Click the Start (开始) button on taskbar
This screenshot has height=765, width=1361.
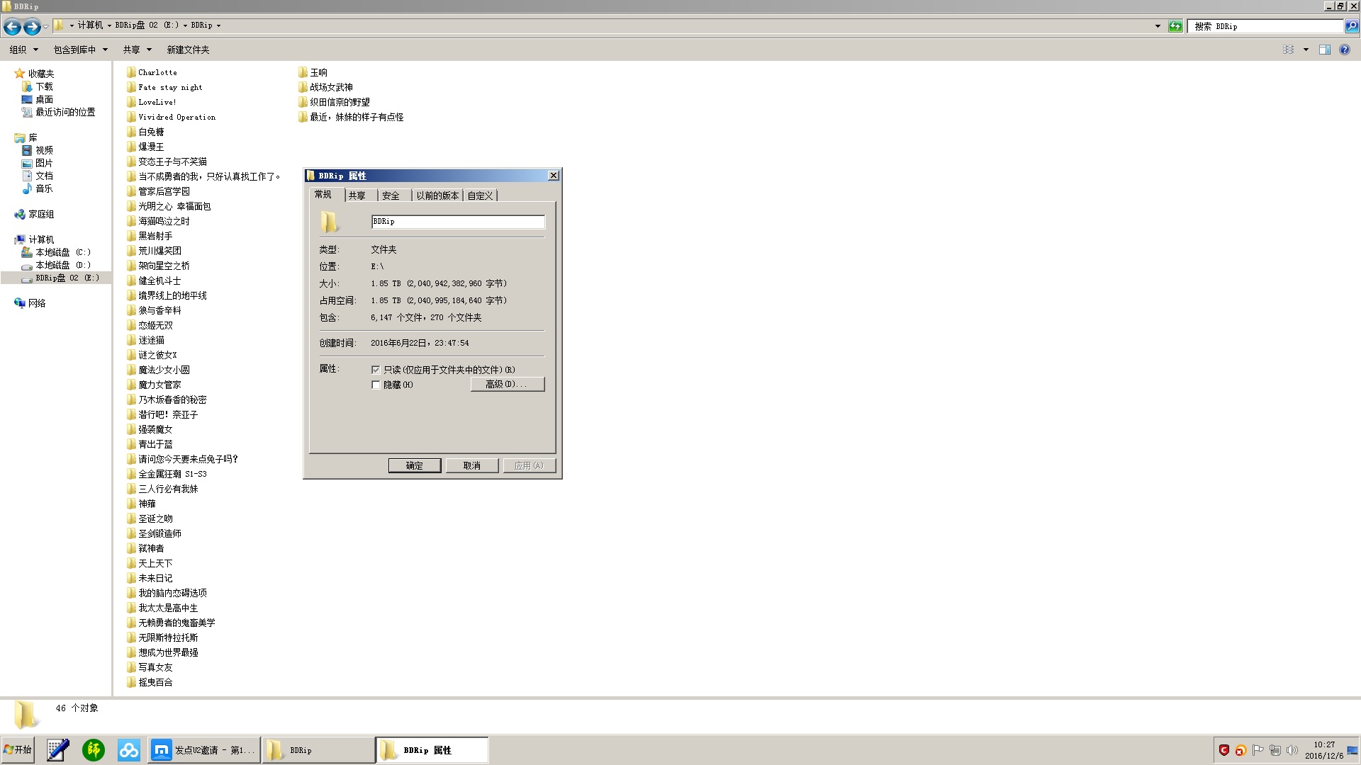[x=18, y=750]
